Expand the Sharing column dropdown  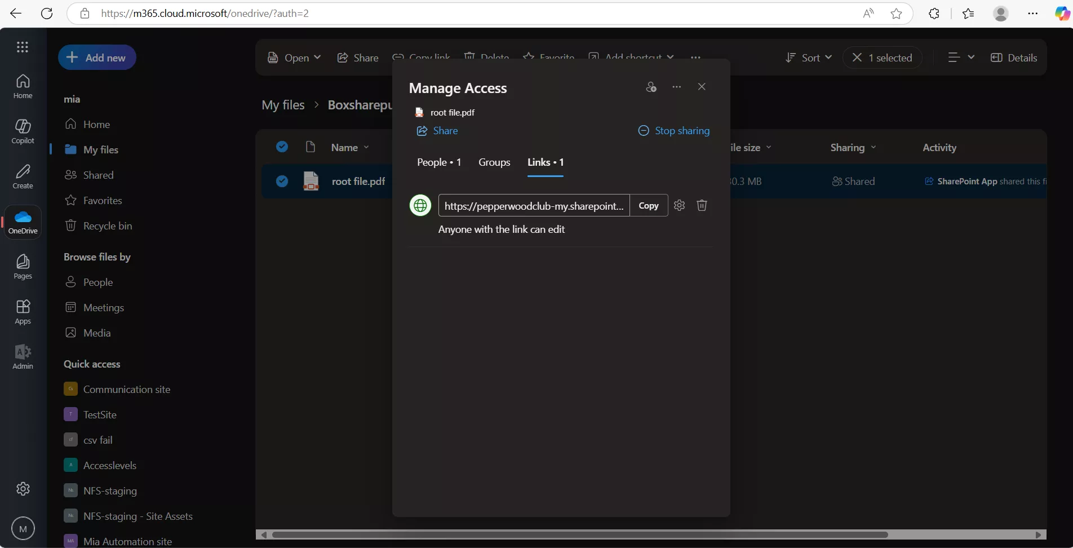(x=874, y=147)
